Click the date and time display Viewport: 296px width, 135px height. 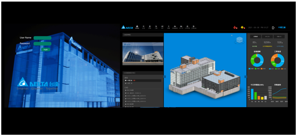click(x=258, y=28)
